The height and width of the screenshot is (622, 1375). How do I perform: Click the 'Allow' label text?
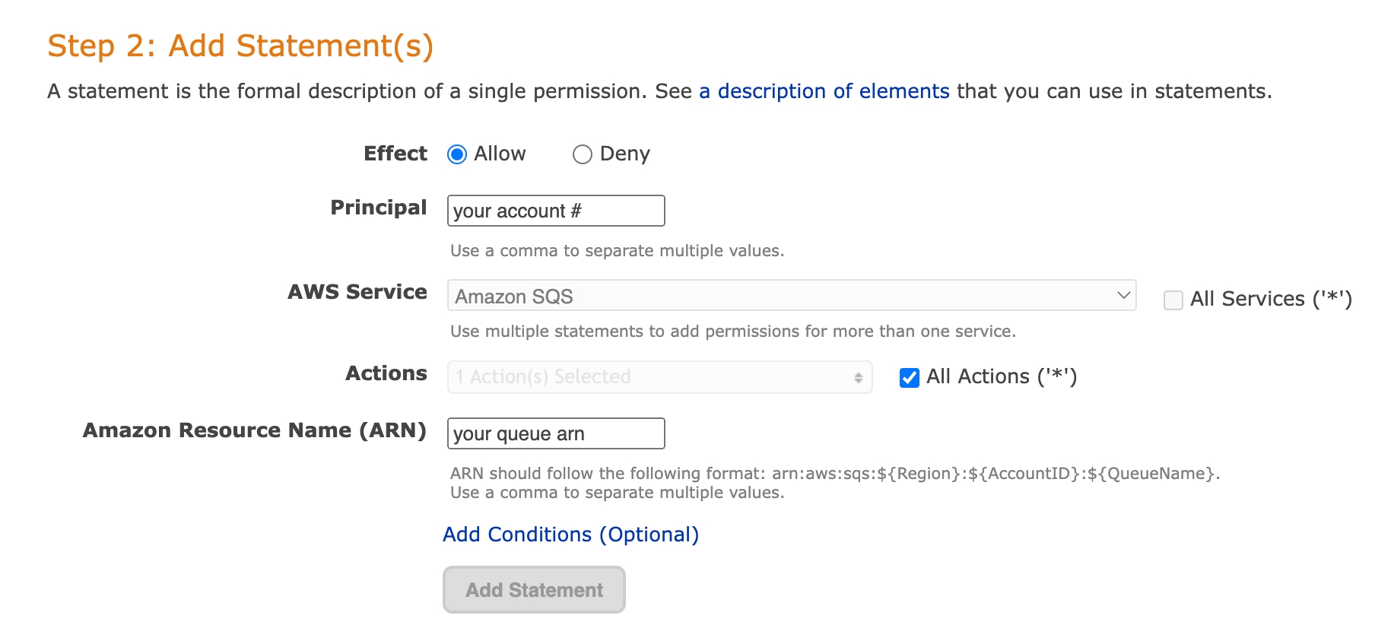(500, 154)
